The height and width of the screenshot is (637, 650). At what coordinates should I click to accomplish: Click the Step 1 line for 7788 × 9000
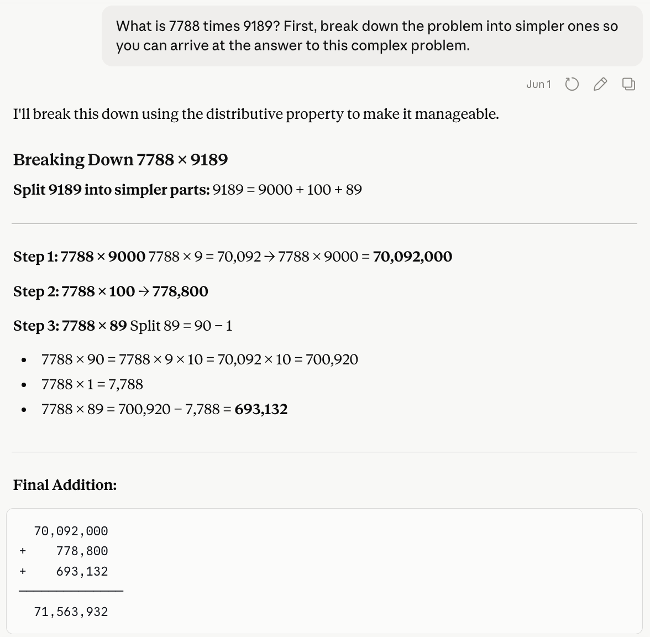point(233,257)
